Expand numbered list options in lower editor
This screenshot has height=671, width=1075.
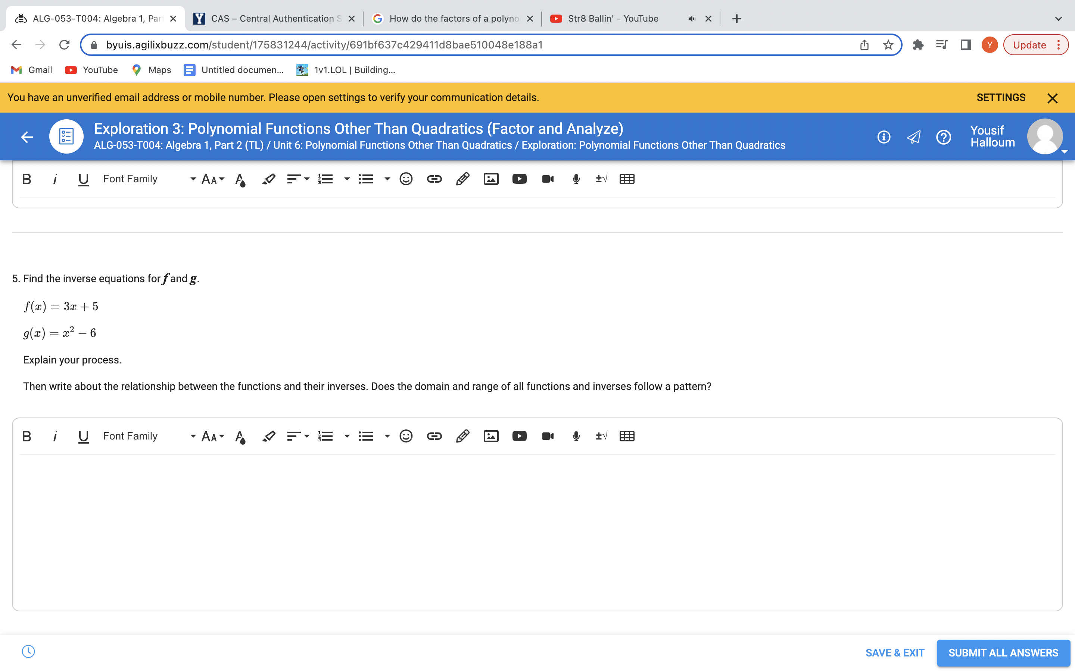(347, 436)
